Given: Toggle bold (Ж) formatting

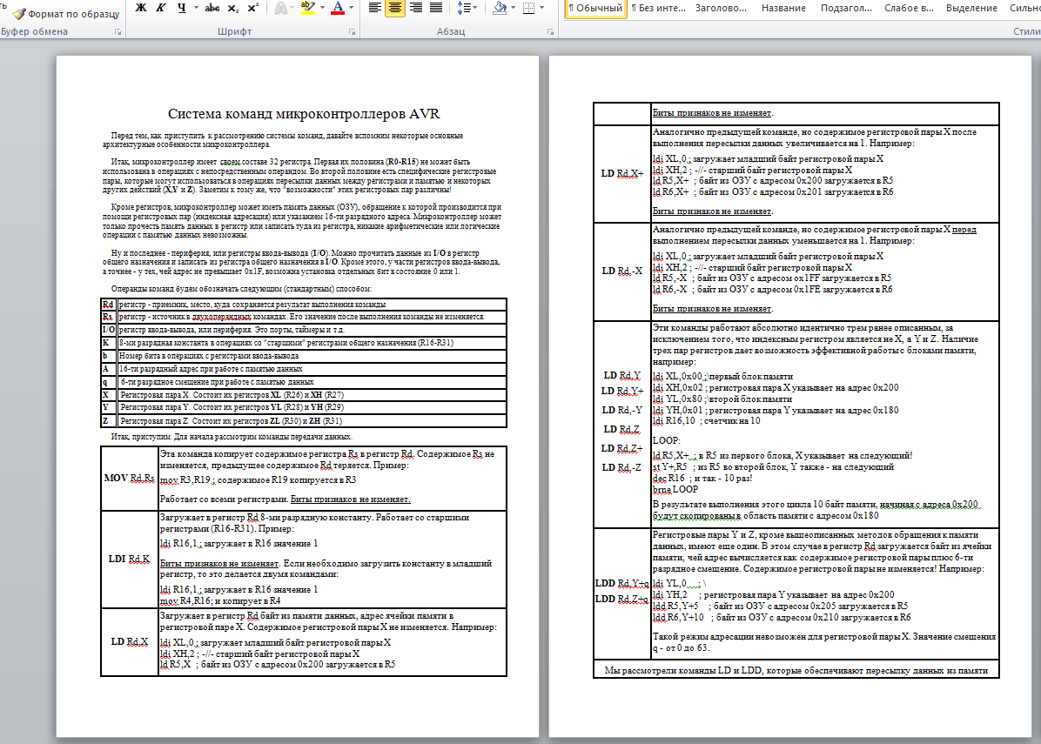Looking at the screenshot, I should 141,8.
